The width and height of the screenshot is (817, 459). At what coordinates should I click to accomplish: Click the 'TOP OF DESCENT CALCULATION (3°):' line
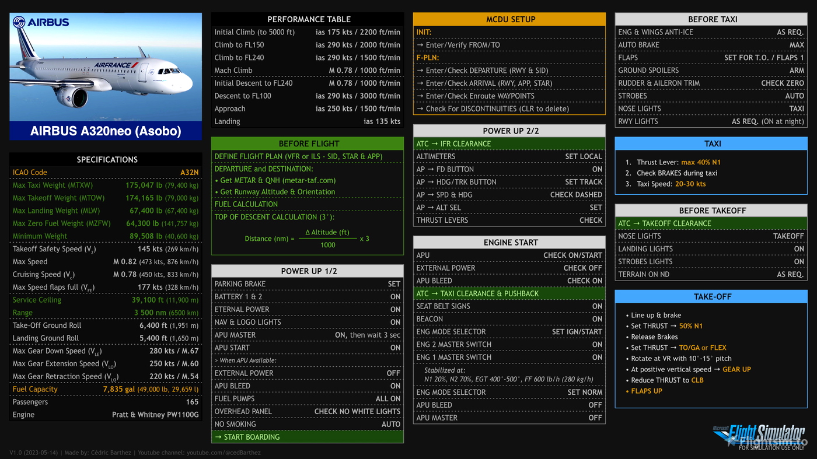pyautogui.click(x=274, y=217)
